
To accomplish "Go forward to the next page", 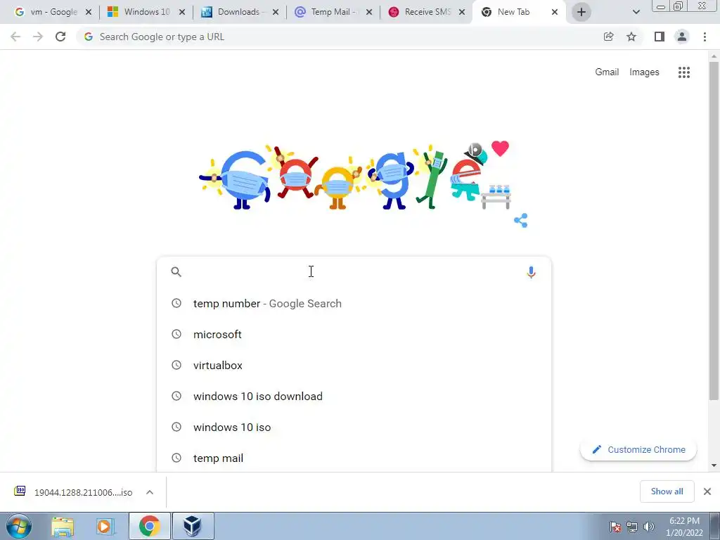I will pos(38,37).
